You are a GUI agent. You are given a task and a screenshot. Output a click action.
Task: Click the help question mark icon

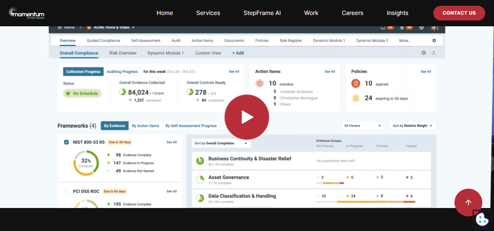click(422, 27)
